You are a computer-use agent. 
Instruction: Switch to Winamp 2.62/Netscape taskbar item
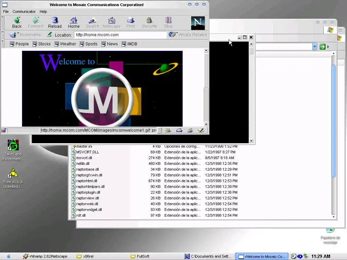click(45, 256)
